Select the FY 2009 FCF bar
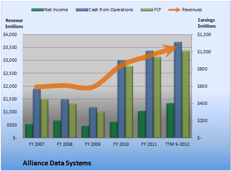 click(x=101, y=125)
